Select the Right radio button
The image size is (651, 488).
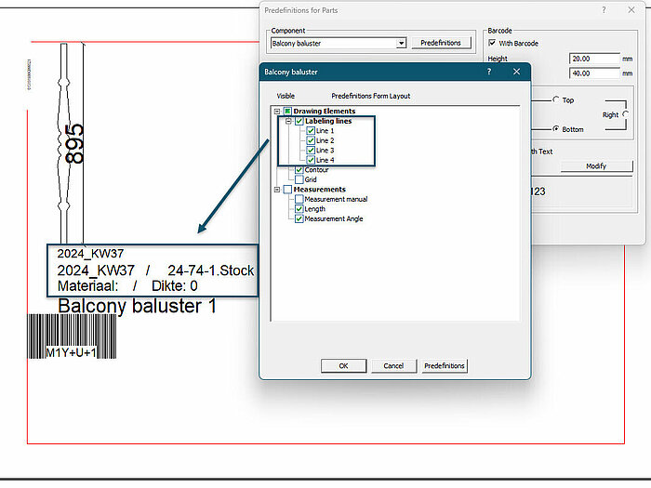(x=625, y=114)
